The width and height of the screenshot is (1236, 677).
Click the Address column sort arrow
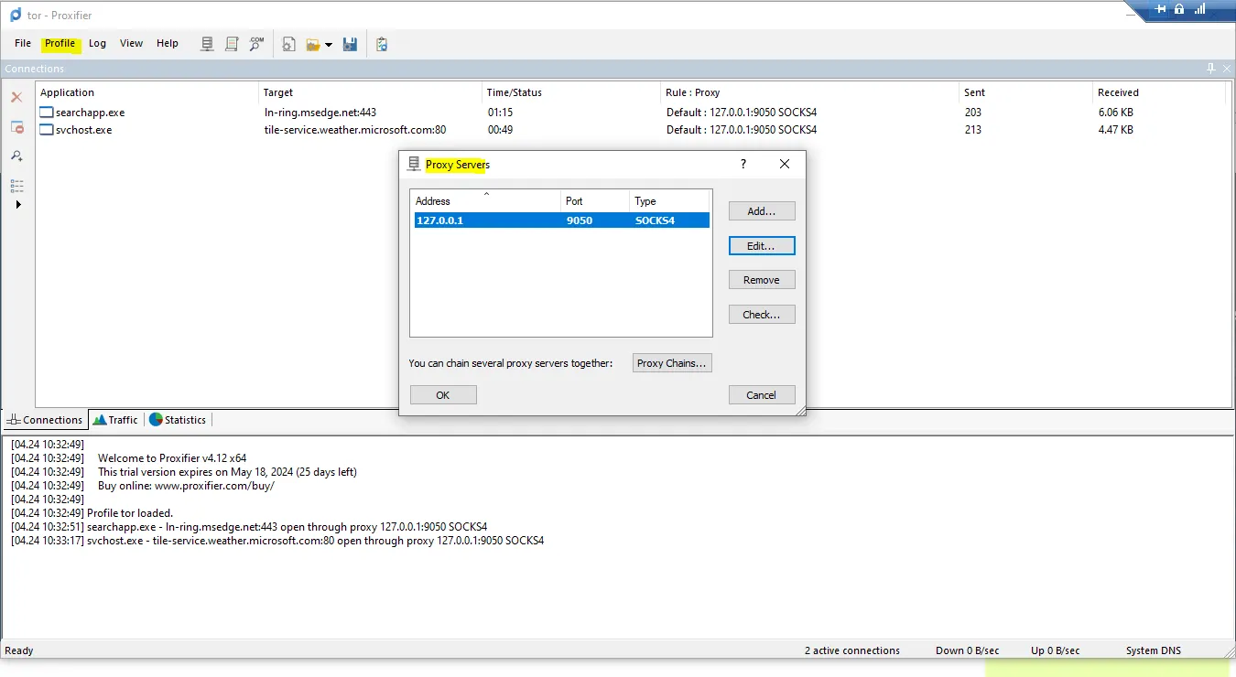click(x=485, y=194)
